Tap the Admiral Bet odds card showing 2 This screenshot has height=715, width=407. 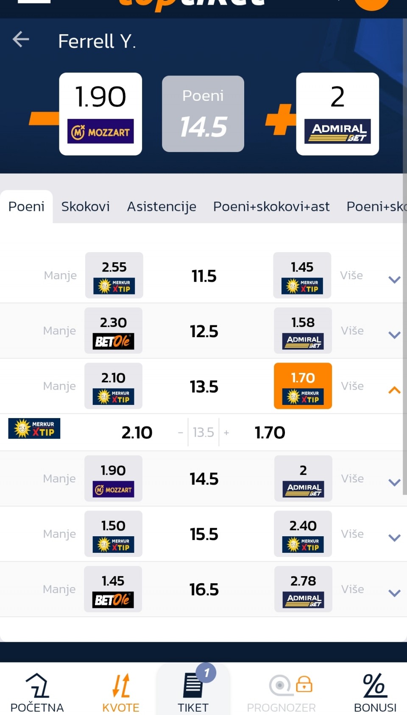(337, 114)
